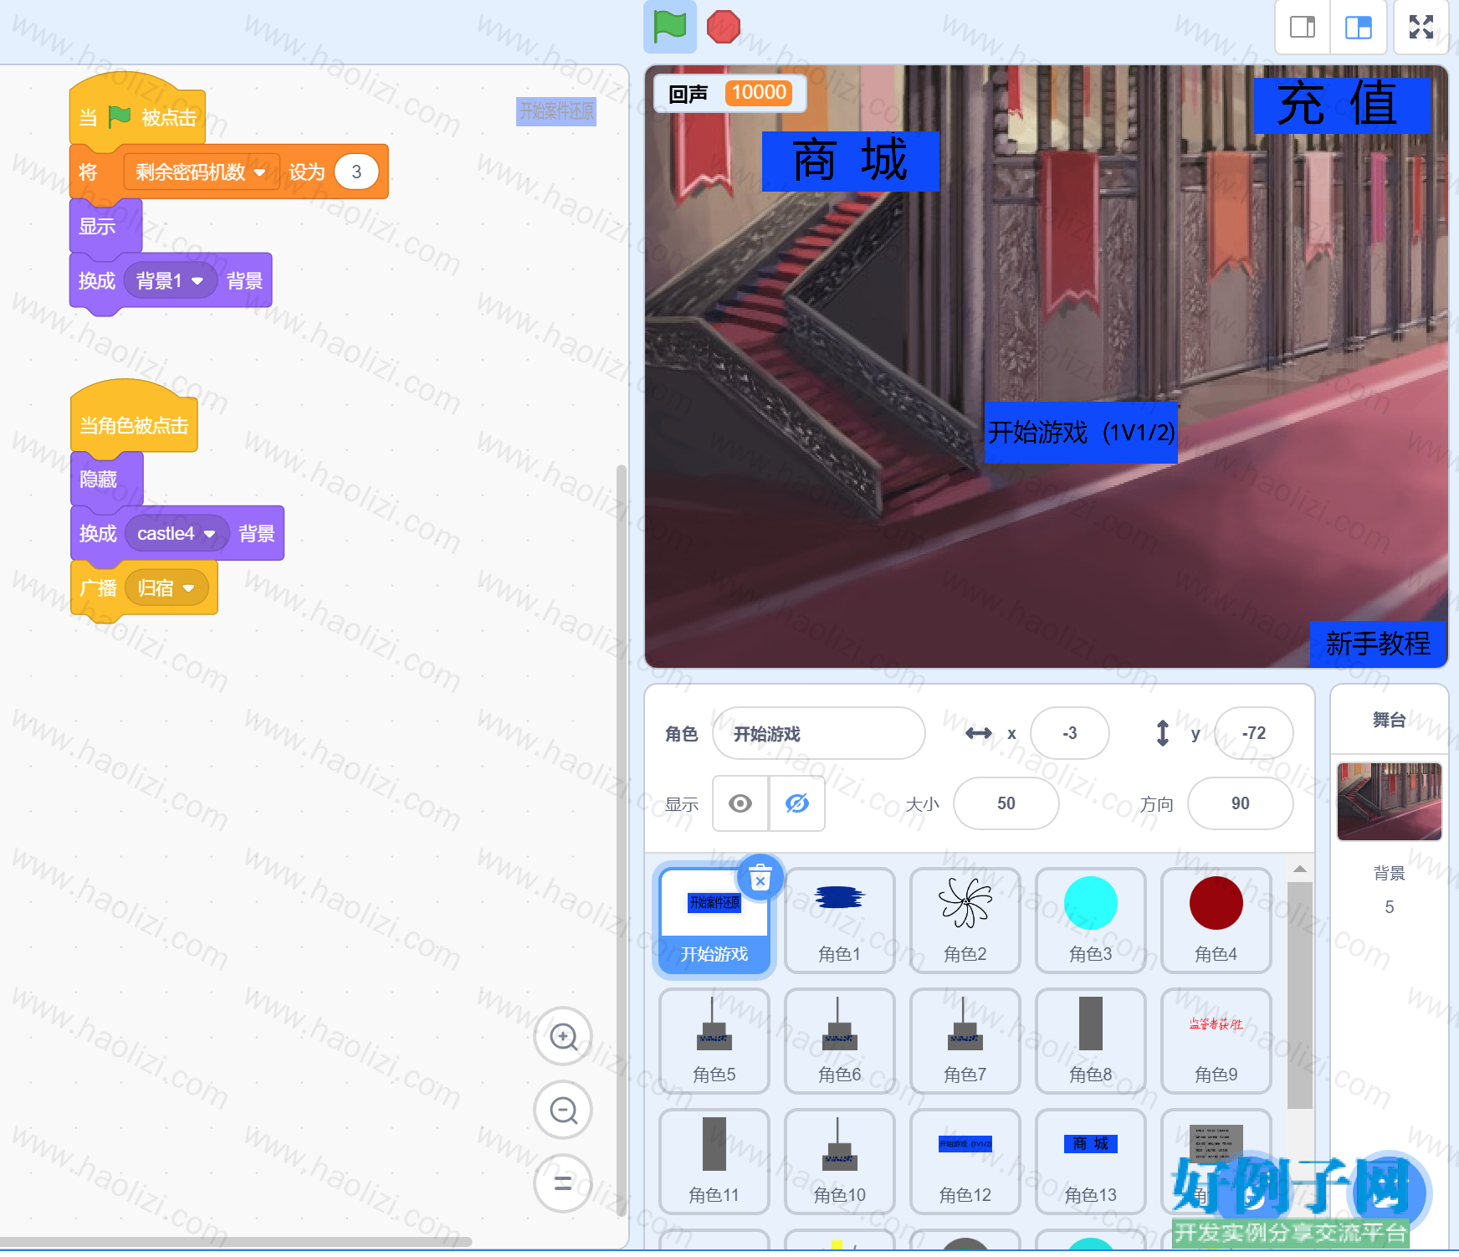Open the 剩余密码机数 variable dropdown
The width and height of the screenshot is (1459, 1257).
coord(202,172)
